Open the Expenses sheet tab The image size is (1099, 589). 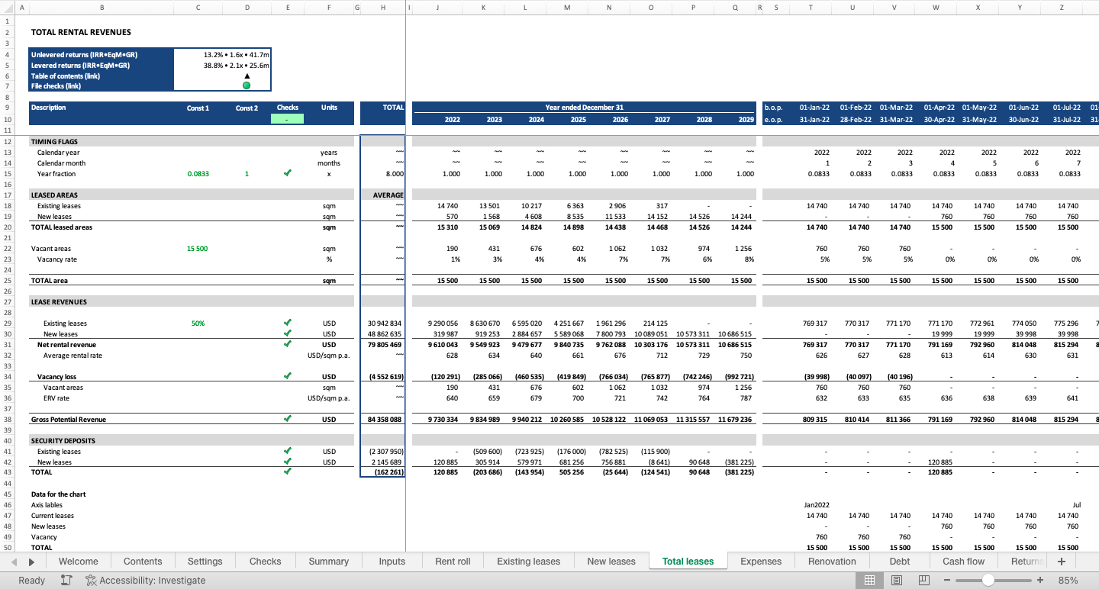761,562
